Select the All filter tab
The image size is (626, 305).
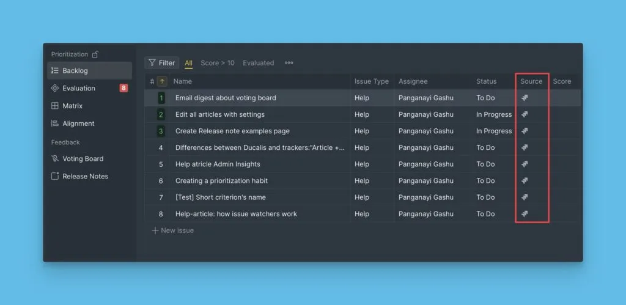click(x=189, y=63)
